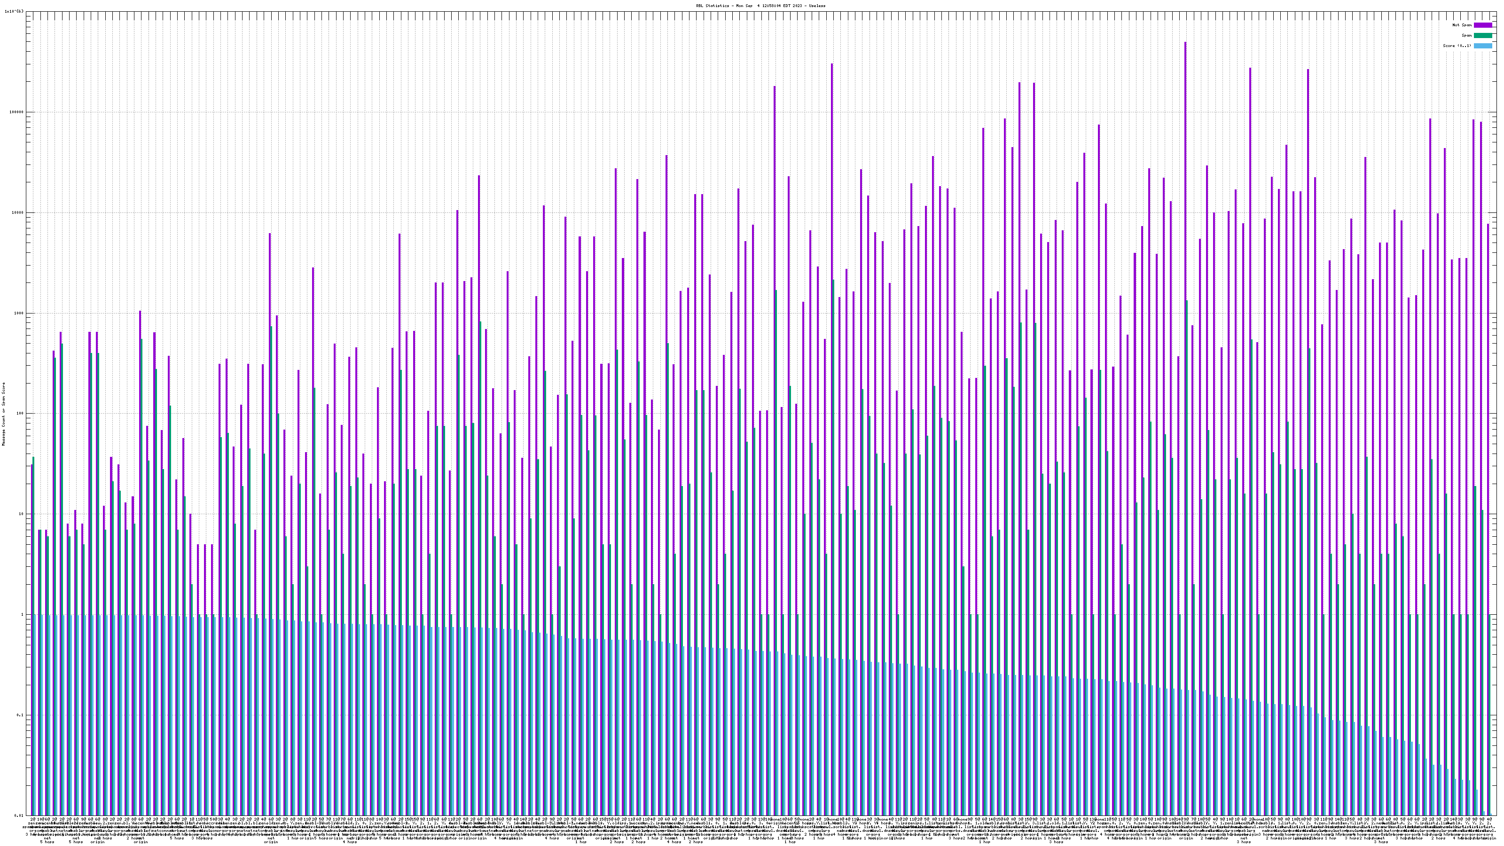Click the 'Score (0..1)' legend label
The width and height of the screenshot is (1504, 846).
pyautogui.click(x=1457, y=46)
